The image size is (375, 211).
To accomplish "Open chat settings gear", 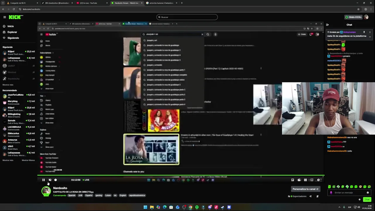I will 359,200.
